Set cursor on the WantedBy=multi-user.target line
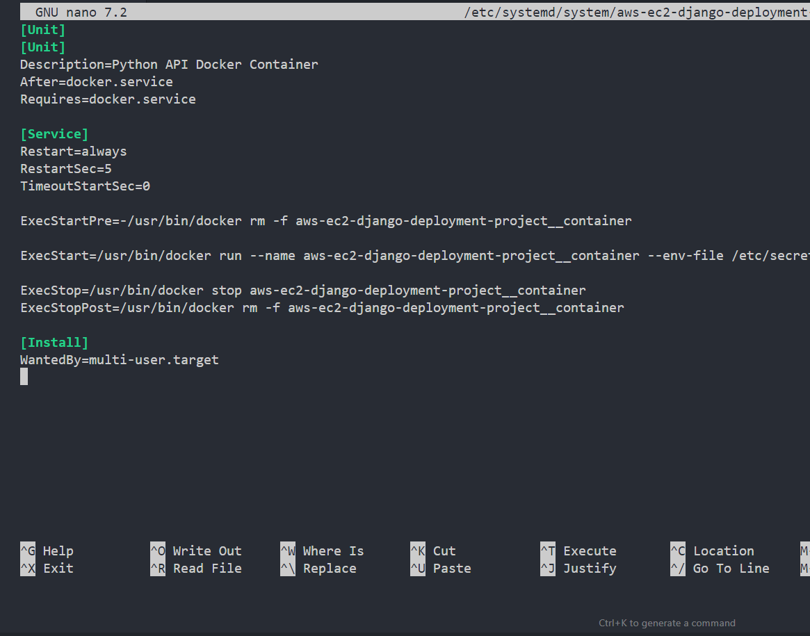The image size is (810, 636). [119, 359]
